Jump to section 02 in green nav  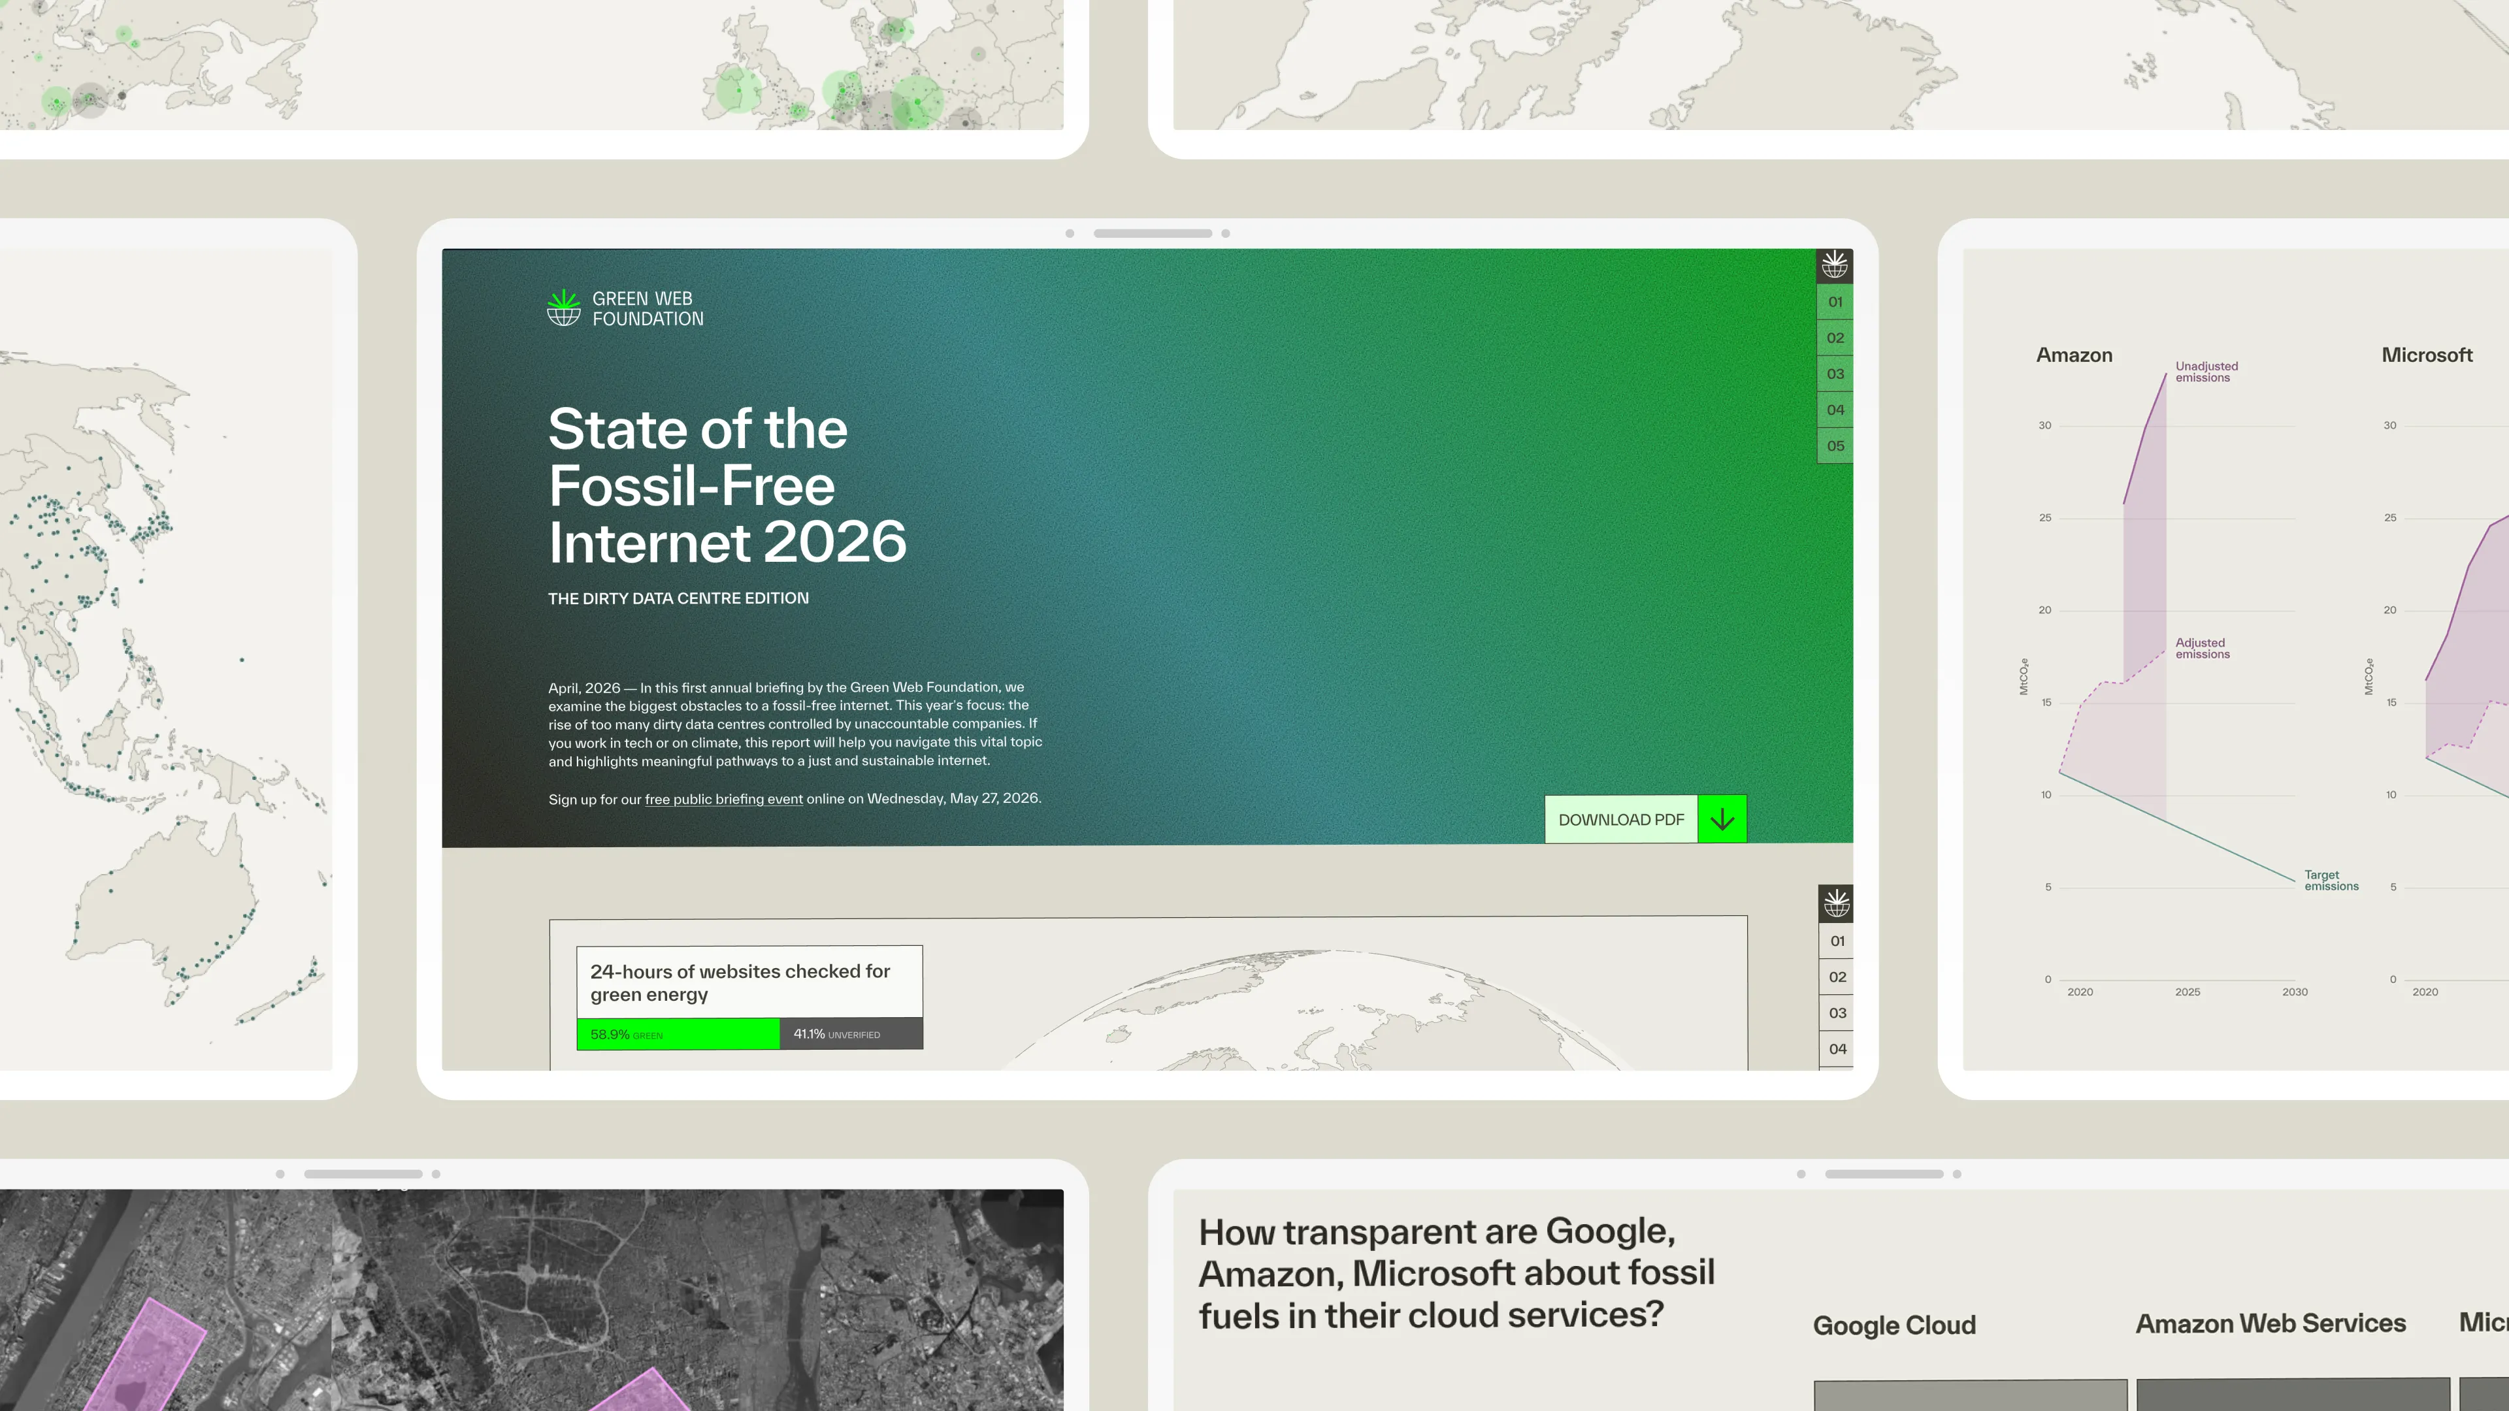pos(1835,338)
